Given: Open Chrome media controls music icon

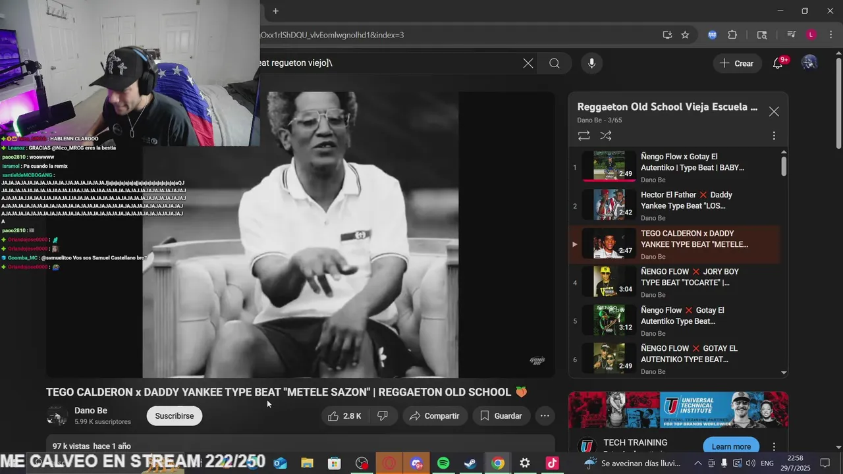Looking at the screenshot, I should point(791,35).
